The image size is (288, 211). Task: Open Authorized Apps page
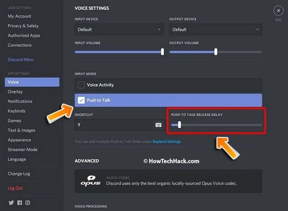(x=24, y=36)
